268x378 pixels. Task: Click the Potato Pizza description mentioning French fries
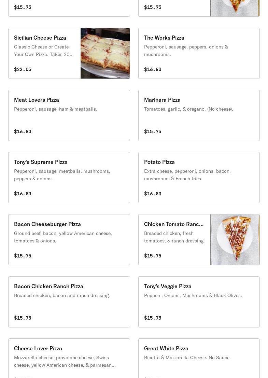point(187,175)
